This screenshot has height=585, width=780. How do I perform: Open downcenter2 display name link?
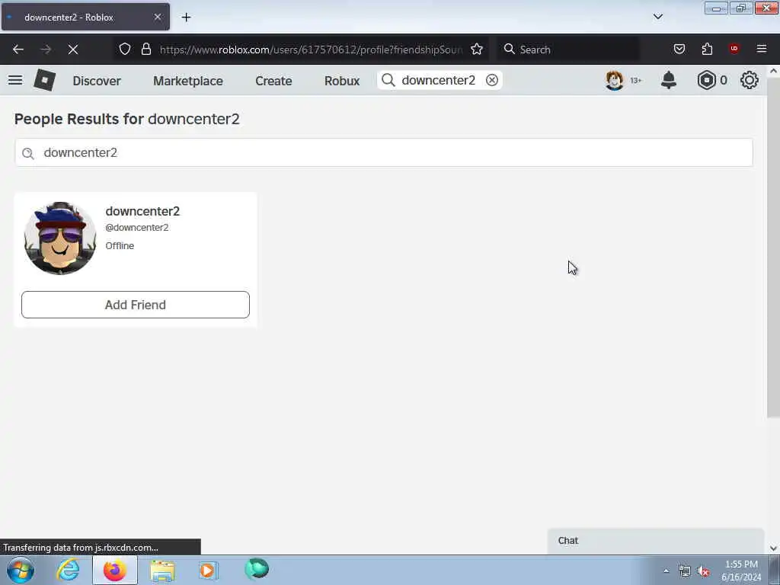[x=142, y=211]
